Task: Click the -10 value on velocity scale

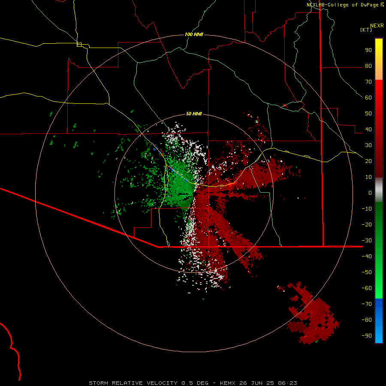Action: (x=367, y=209)
